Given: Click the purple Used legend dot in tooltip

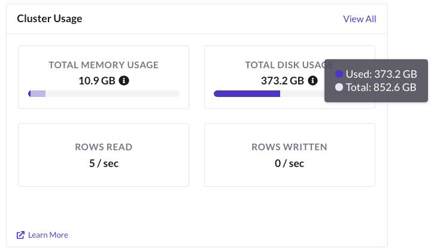Looking at the screenshot, I should (x=339, y=74).
